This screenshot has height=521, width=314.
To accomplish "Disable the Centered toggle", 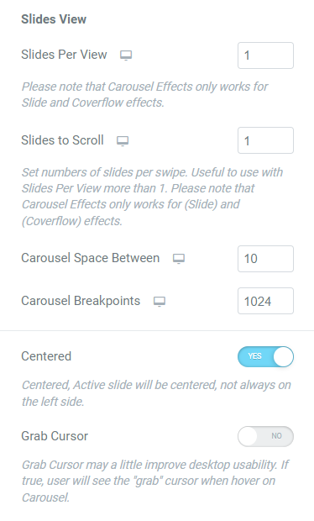I will [265, 356].
